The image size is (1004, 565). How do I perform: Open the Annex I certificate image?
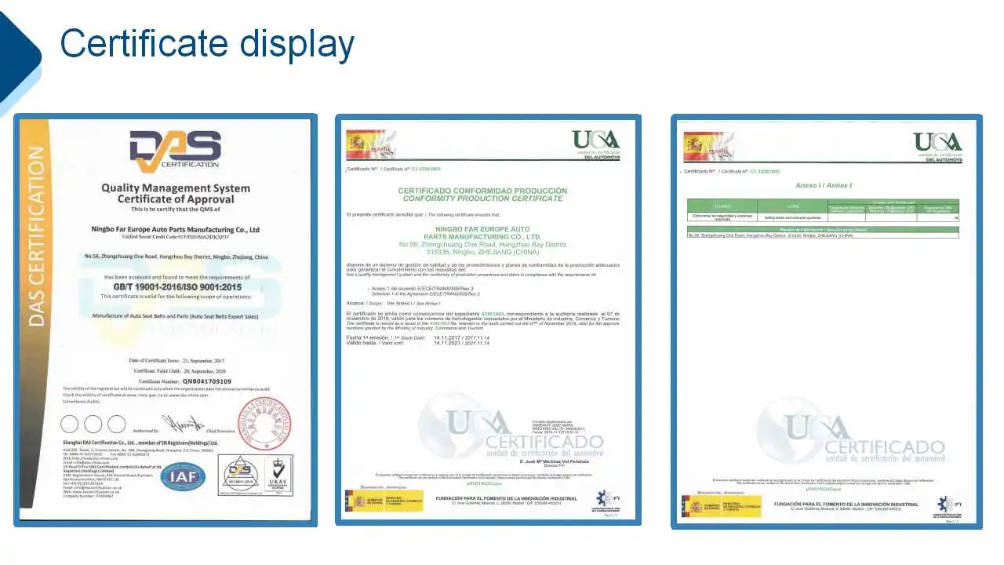(x=827, y=322)
